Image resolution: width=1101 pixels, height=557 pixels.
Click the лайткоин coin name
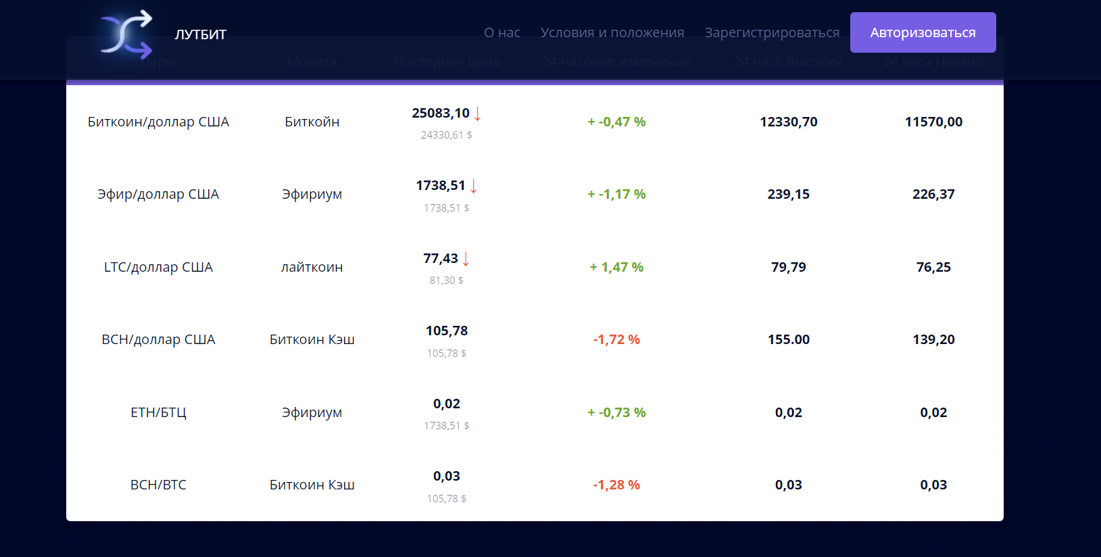(312, 267)
